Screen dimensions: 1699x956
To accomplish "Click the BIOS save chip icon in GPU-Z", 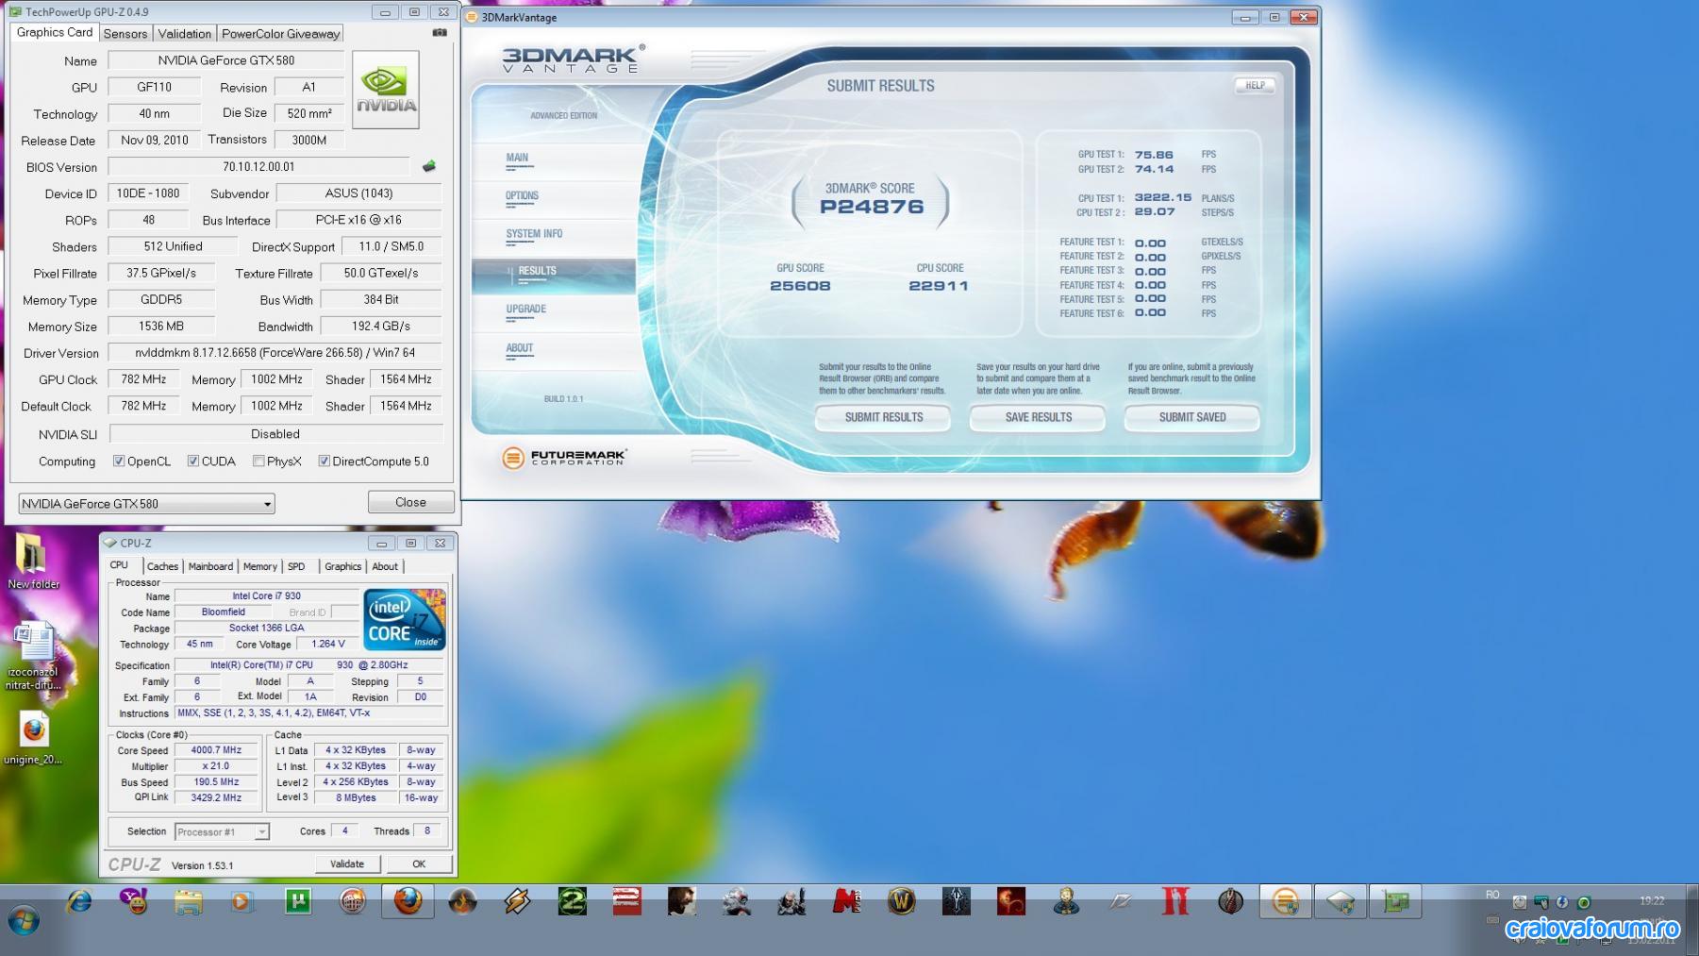I will [429, 166].
